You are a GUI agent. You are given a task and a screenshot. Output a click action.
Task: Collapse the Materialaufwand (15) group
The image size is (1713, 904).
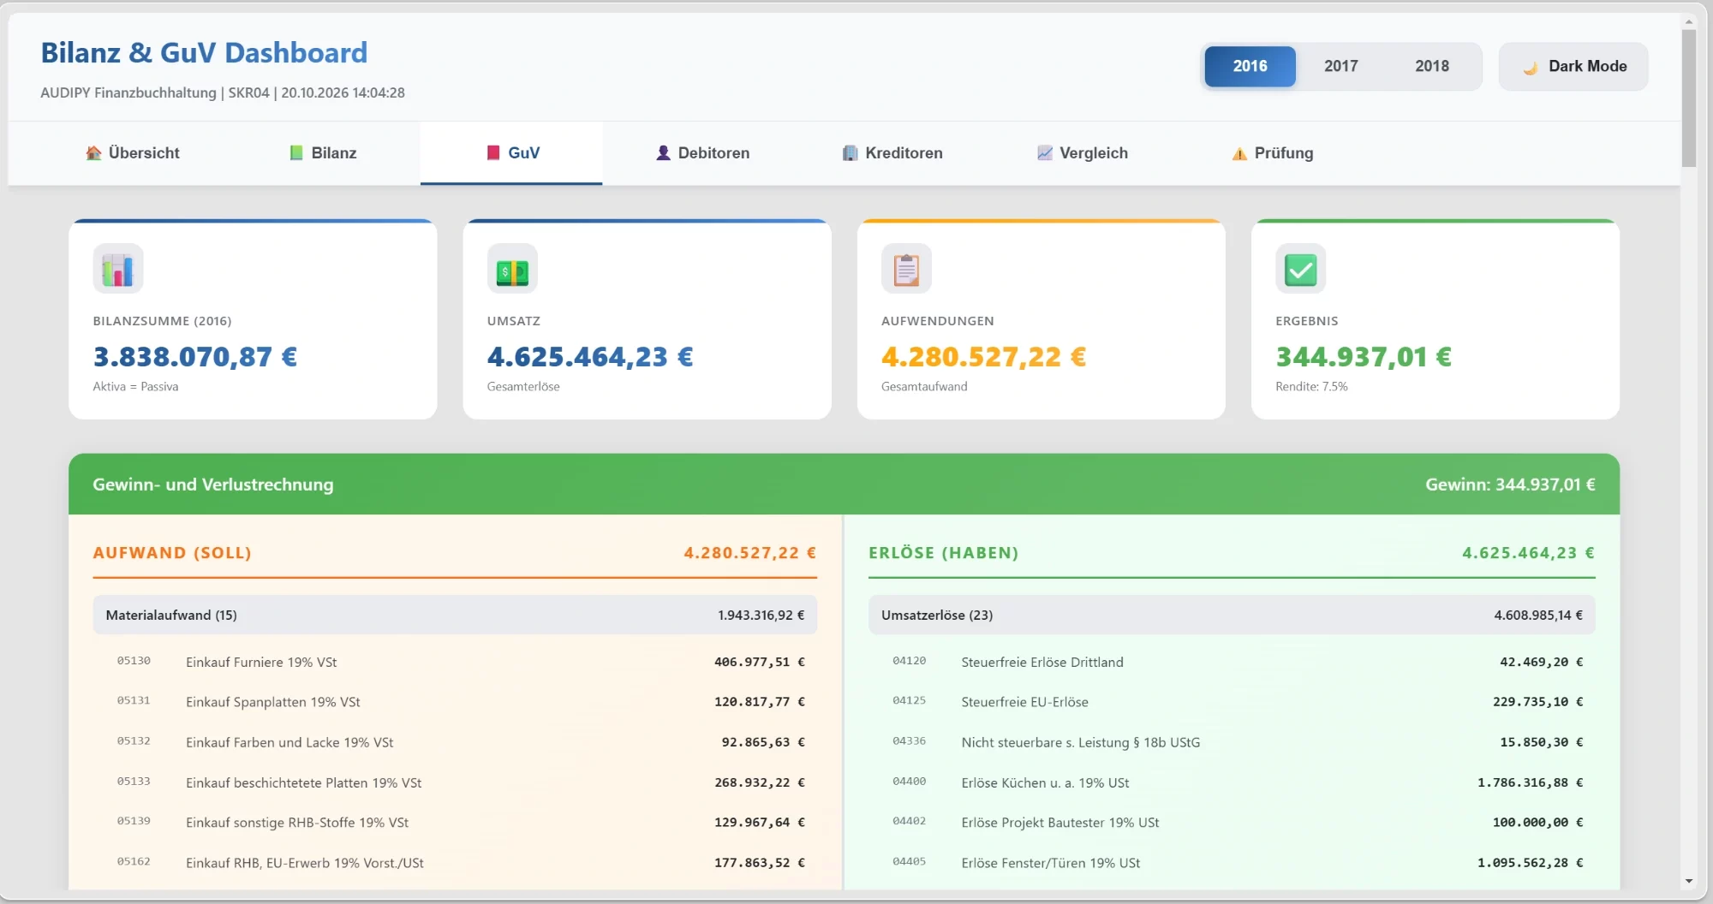pyautogui.click(x=455, y=615)
